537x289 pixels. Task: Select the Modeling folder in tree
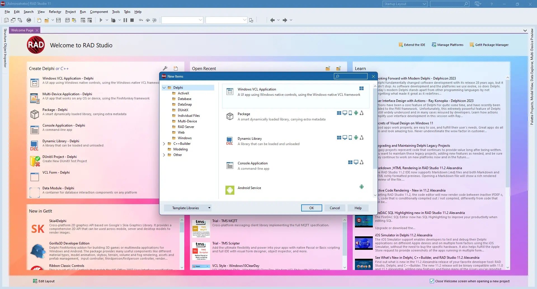(x=178, y=149)
